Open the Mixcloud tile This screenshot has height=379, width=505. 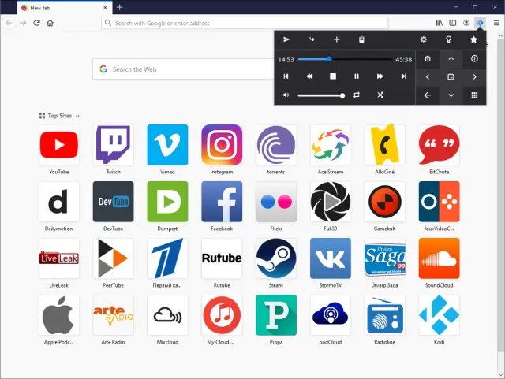[167, 315]
